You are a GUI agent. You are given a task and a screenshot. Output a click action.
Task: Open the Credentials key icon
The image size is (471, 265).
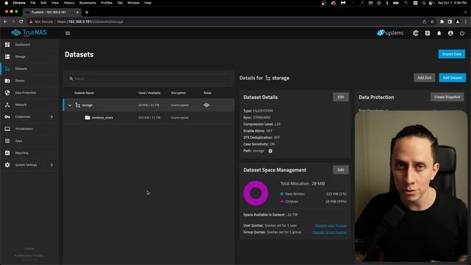(x=7, y=116)
